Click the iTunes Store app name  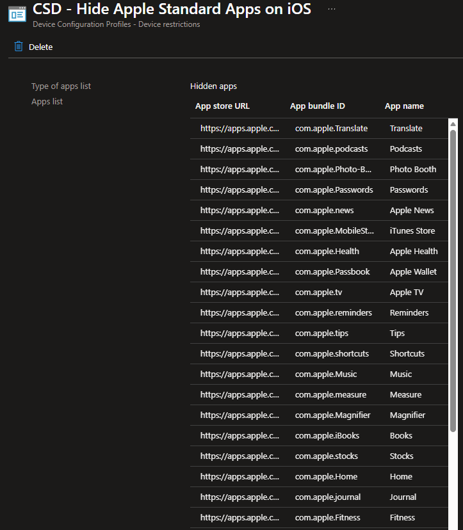412,231
